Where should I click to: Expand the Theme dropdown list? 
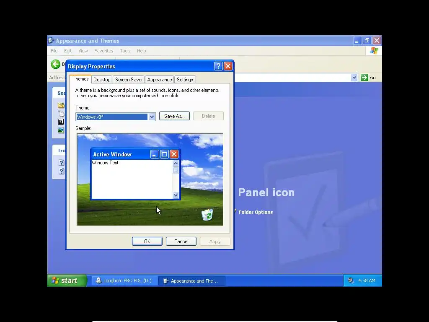click(x=152, y=117)
